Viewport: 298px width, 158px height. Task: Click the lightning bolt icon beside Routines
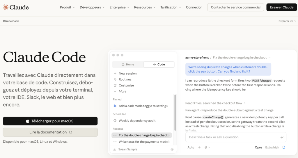tap(115, 79)
